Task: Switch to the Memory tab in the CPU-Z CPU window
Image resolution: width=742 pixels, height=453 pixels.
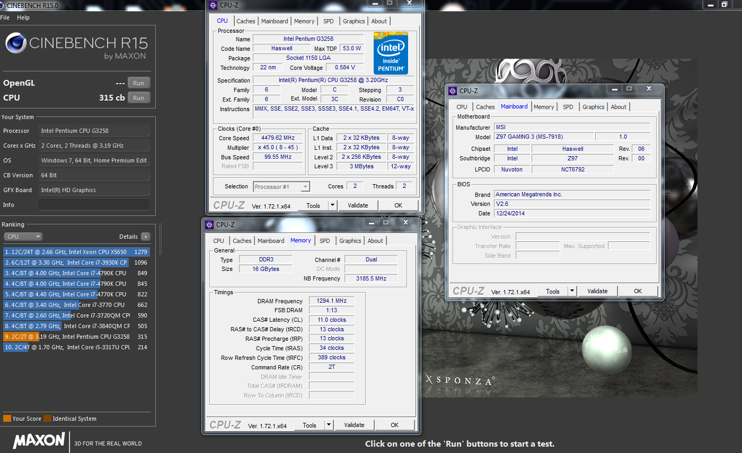Action: coord(304,21)
